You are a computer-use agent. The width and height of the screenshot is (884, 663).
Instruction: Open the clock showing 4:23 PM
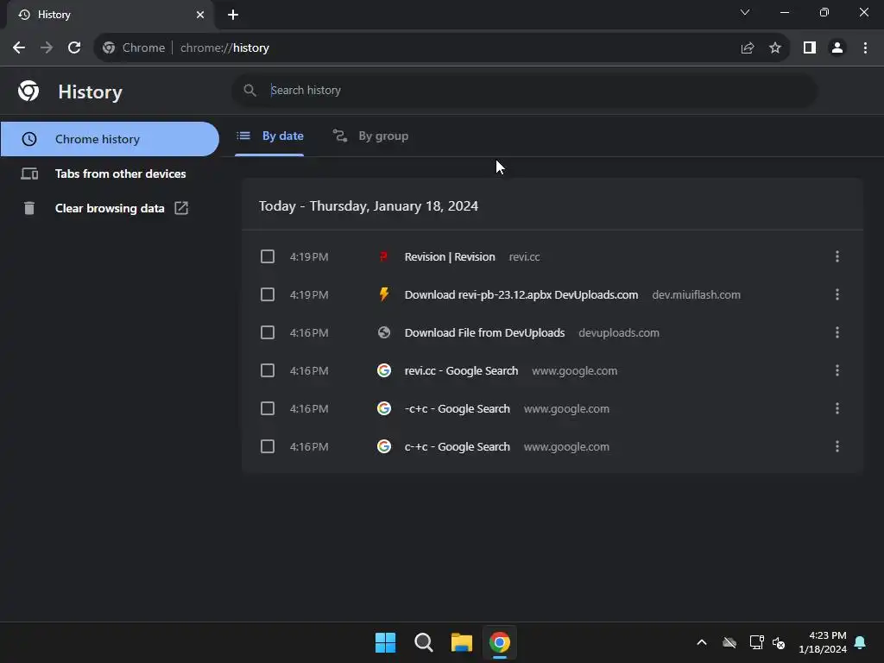823,642
